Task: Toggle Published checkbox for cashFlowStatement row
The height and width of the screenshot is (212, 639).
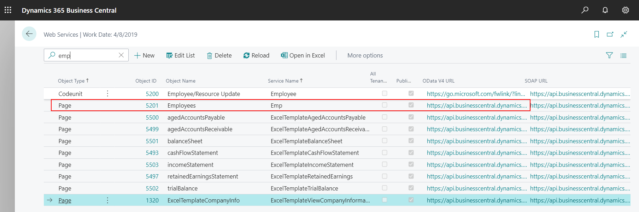Action: pos(411,152)
